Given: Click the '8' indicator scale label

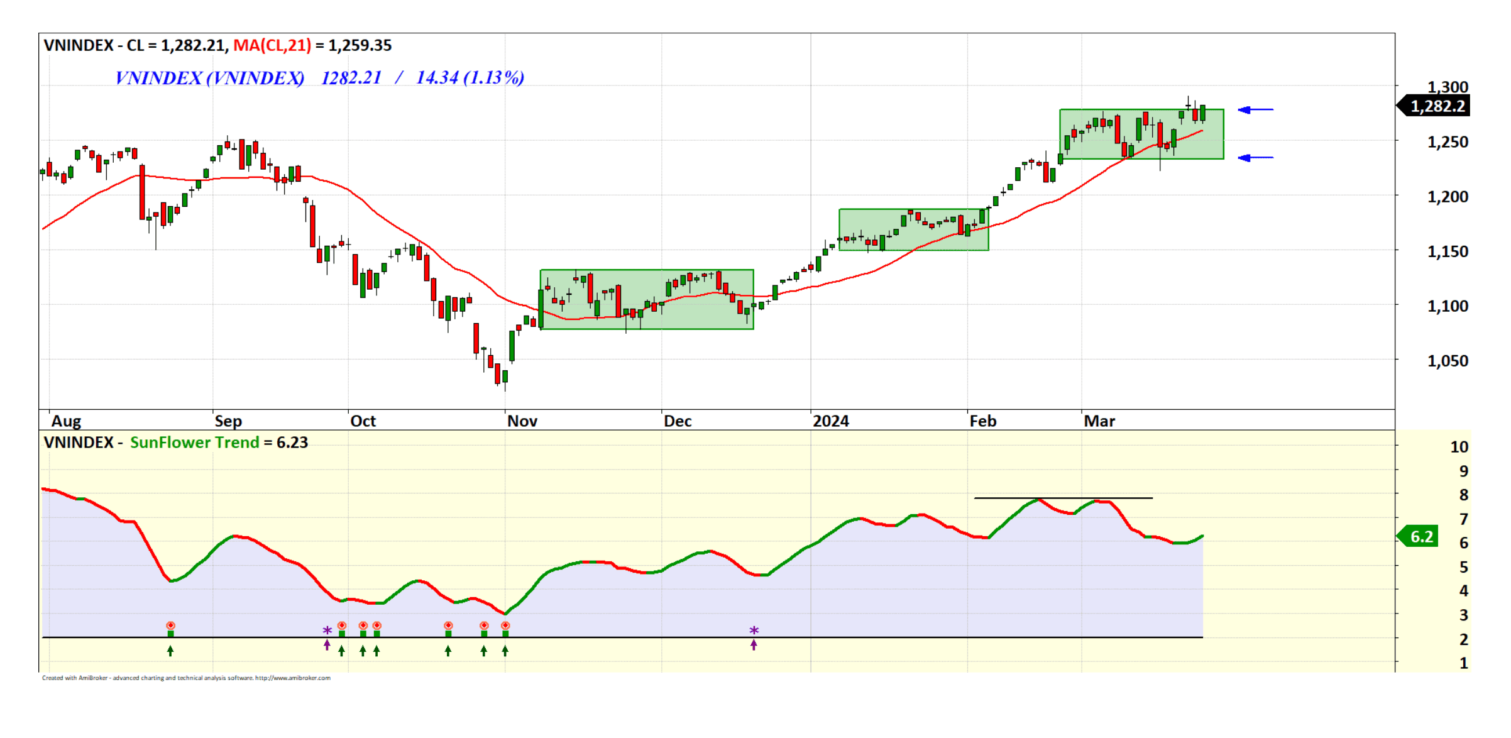Looking at the screenshot, I should tap(1464, 495).
